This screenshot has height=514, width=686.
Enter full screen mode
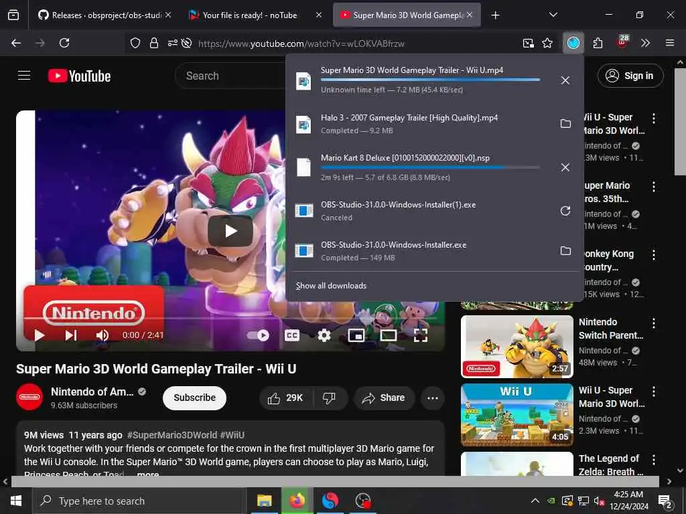tap(421, 335)
